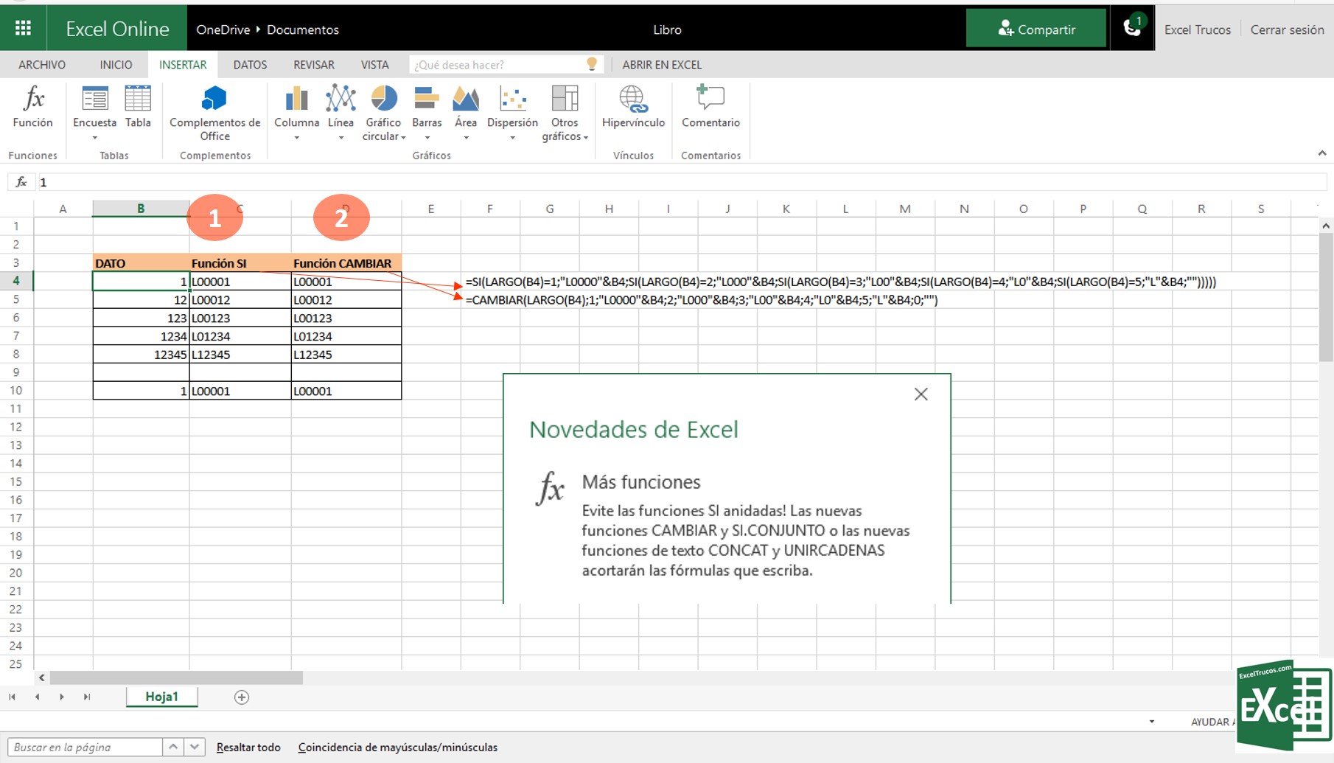
Task: Open the app launcher waffle icon
Action: (x=23, y=28)
